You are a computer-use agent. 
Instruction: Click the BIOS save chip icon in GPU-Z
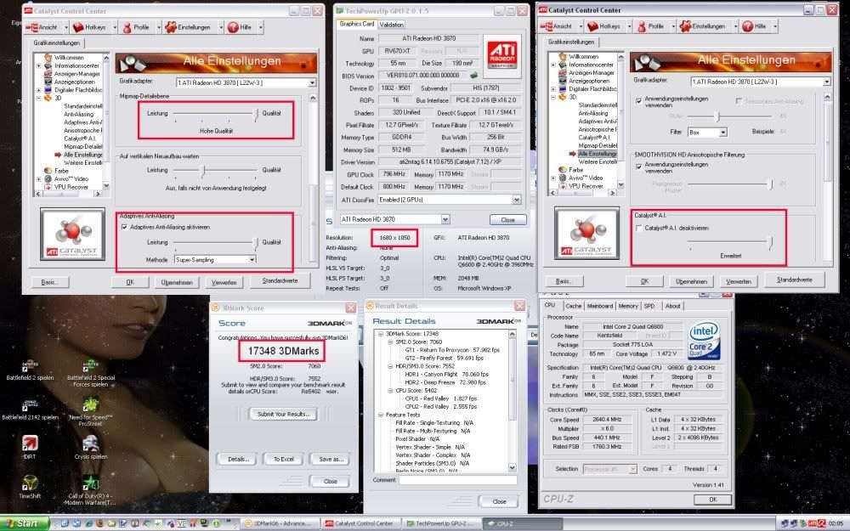473,76
